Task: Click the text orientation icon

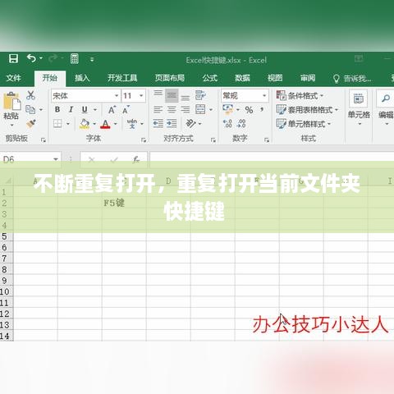Action: click(190, 124)
